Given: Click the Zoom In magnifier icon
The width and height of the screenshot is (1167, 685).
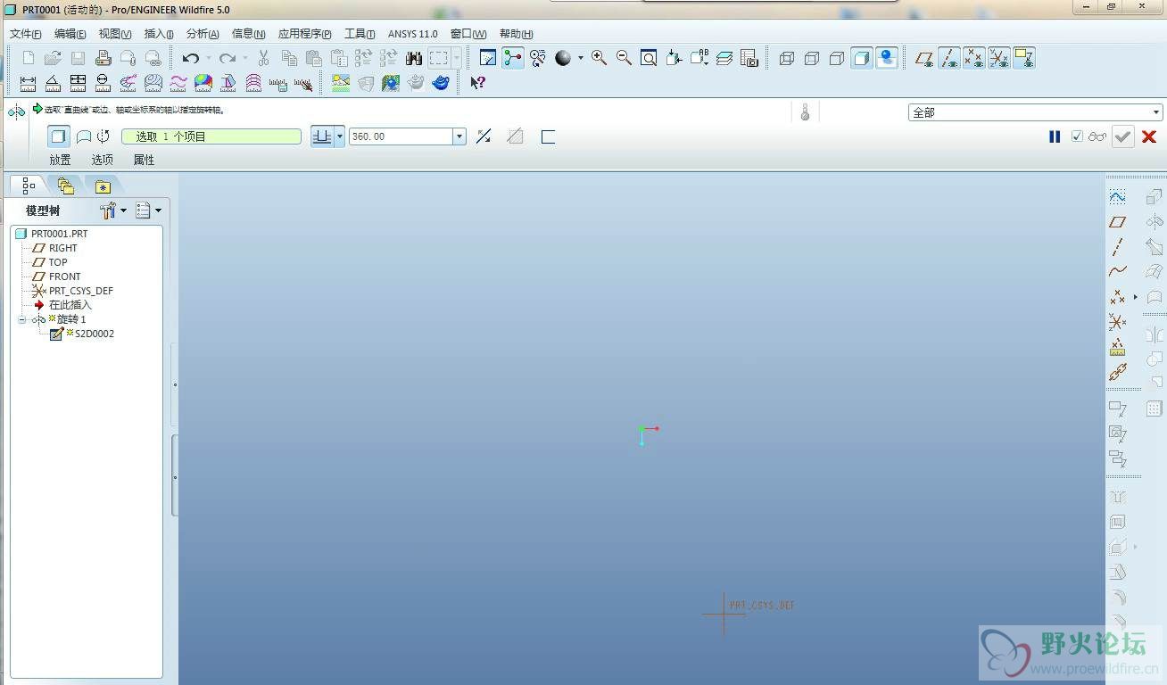Looking at the screenshot, I should (600, 59).
